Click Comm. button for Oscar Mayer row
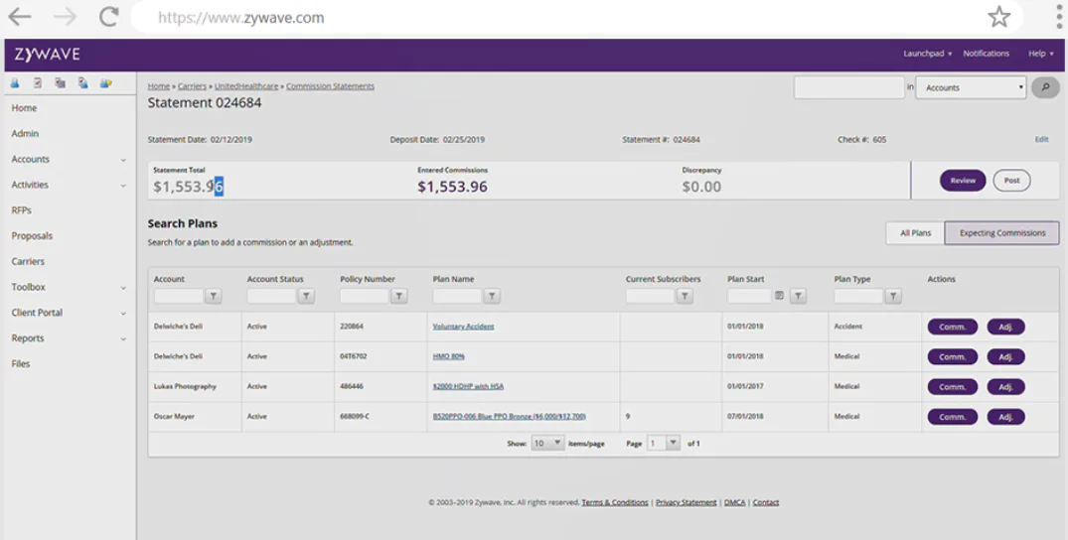The image size is (1068, 540). click(x=952, y=417)
